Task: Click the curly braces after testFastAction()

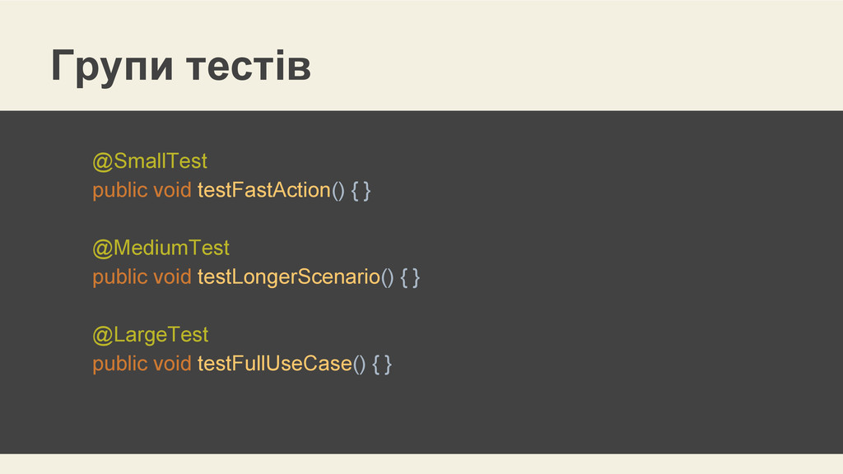Action: click(361, 190)
